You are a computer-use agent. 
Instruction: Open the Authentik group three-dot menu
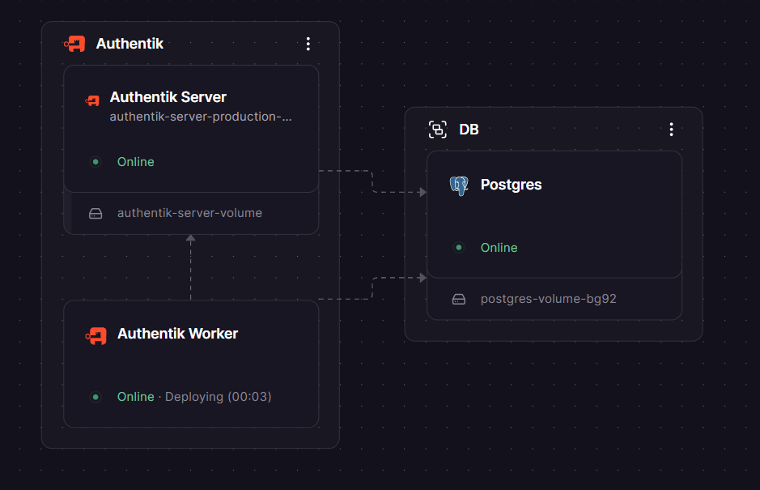click(x=308, y=45)
